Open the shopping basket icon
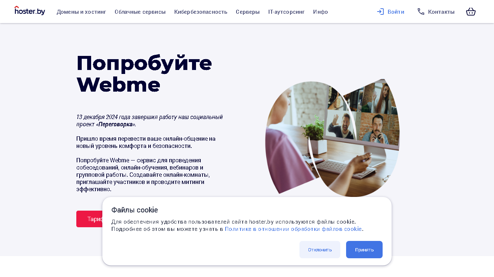Screen dimensions: 494x277 pyautogui.click(x=470, y=12)
